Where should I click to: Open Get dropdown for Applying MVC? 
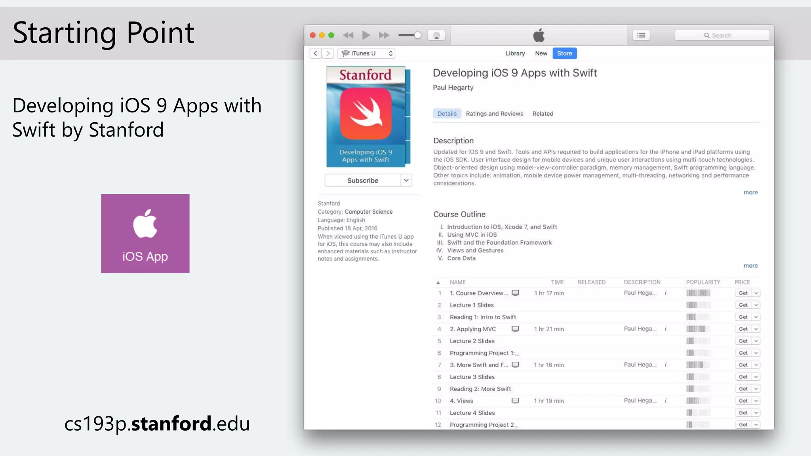[x=756, y=329]
